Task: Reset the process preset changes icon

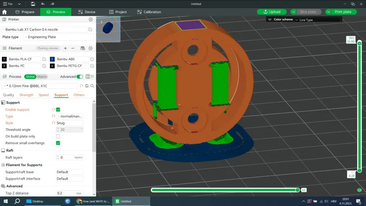Action: (x=81, y=86)
